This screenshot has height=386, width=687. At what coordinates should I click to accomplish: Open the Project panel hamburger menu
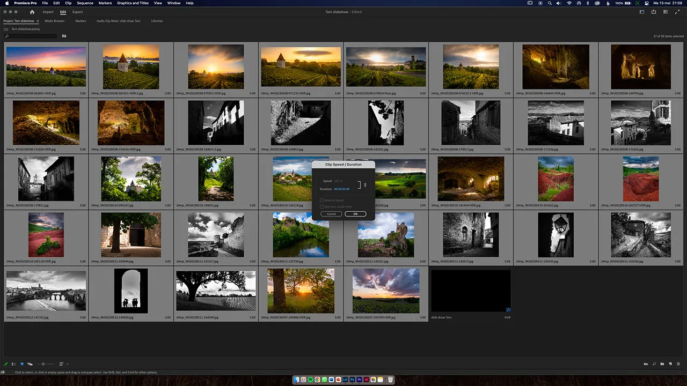tap(38, 21)
